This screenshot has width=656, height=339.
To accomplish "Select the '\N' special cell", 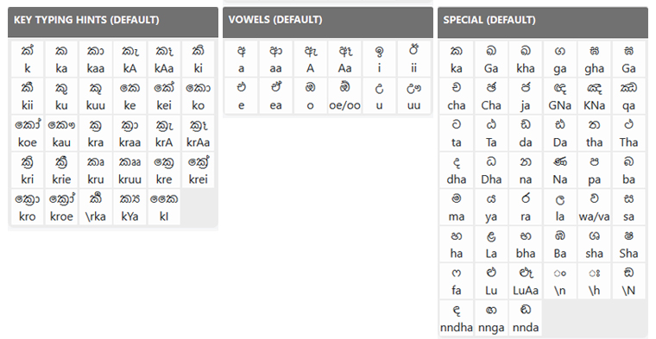I will [x=628, y=281].
